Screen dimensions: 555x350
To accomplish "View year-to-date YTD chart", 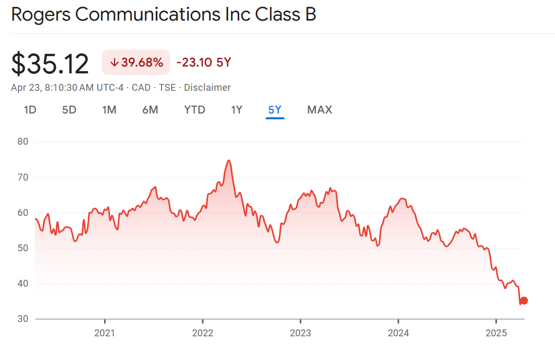I will (194, 110).
